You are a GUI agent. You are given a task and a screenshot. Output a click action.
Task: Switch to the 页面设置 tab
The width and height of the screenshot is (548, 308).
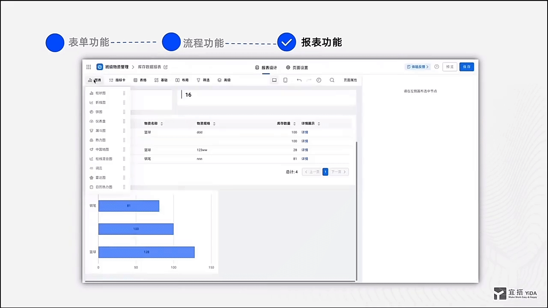(x=297, y=68)
